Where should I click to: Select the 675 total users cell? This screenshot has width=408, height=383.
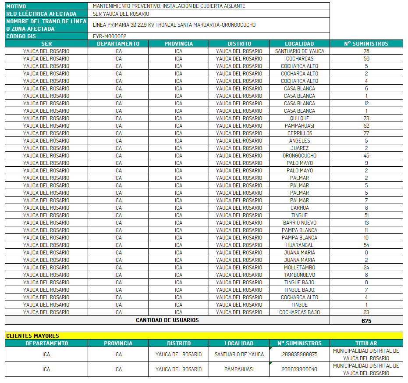pos(366,321)
